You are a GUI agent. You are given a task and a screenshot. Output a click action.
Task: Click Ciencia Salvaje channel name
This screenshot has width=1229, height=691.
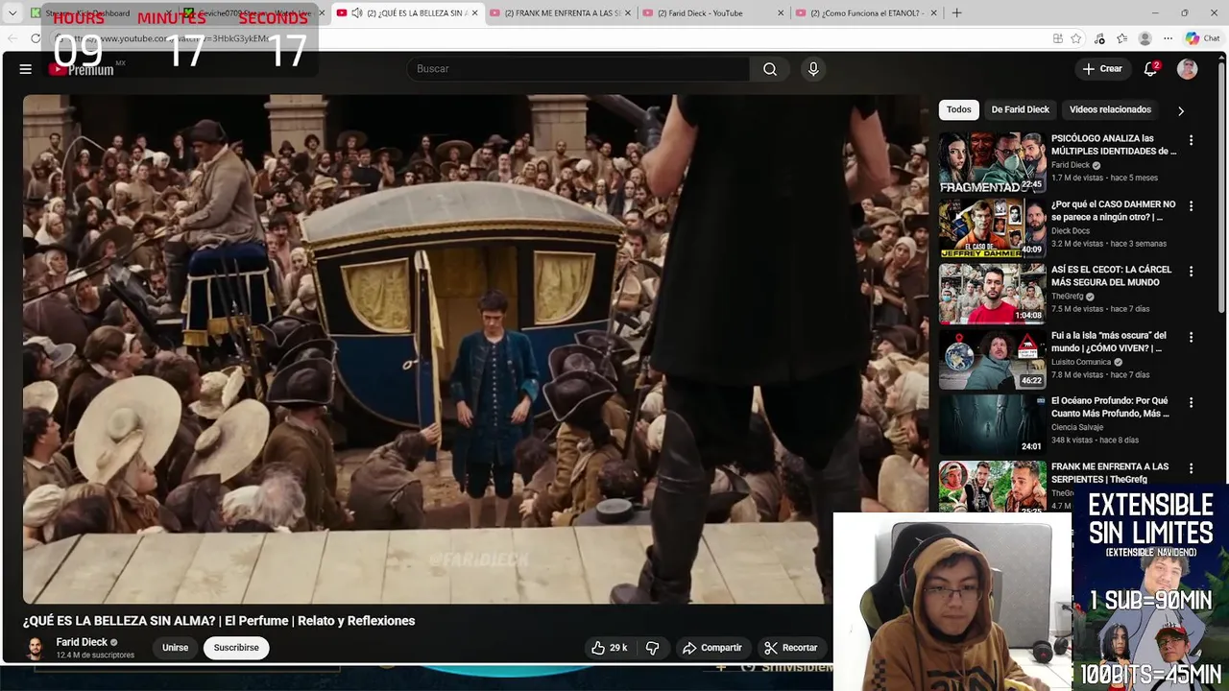(1077, 427)
